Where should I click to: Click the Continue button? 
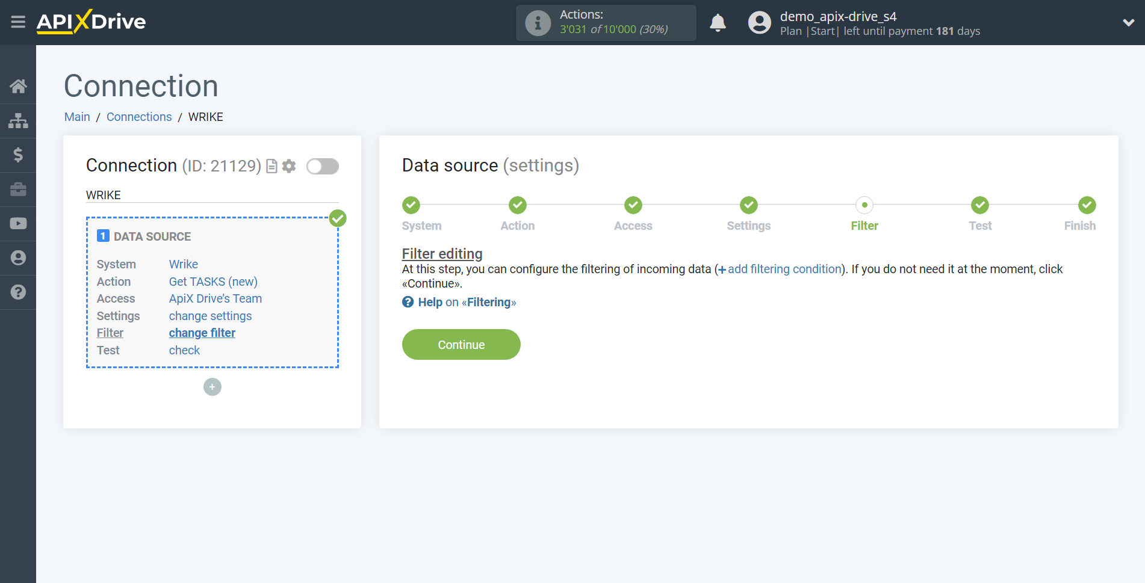461,345
